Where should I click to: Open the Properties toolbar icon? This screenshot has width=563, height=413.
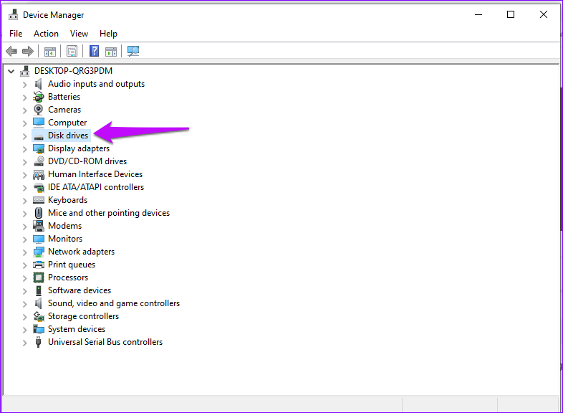click(72, 51)
